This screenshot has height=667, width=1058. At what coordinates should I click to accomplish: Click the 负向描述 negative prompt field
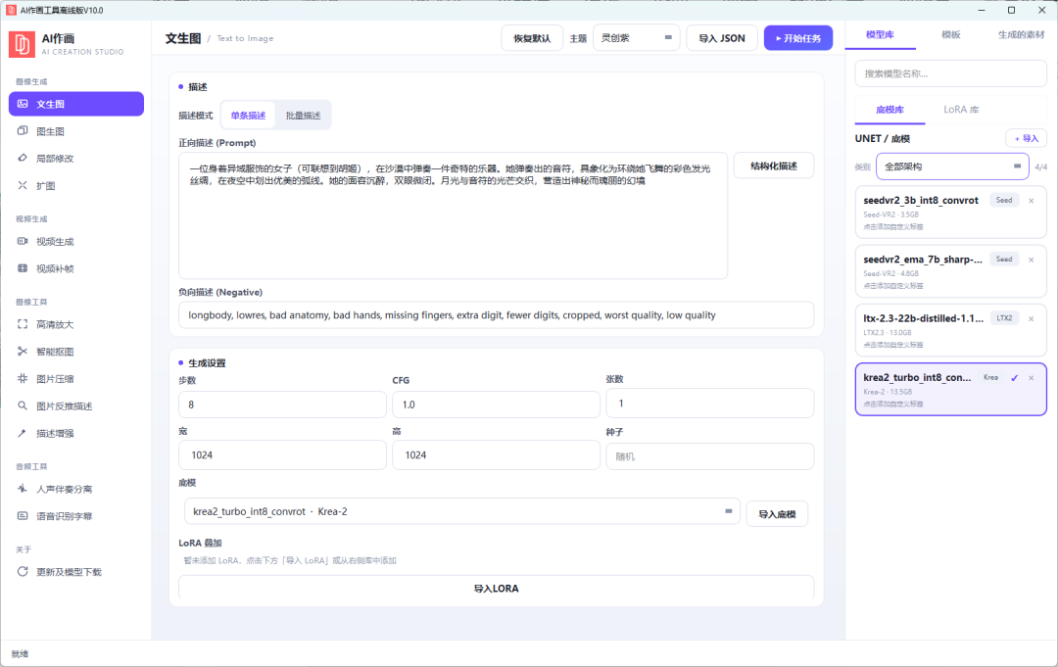pyautogui.click(x=496, y=315)
